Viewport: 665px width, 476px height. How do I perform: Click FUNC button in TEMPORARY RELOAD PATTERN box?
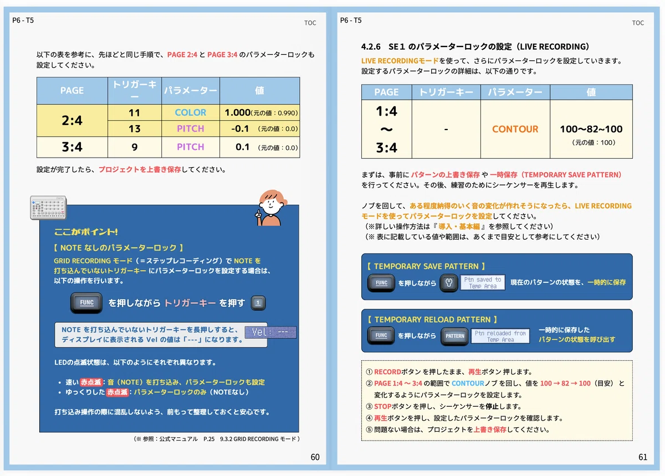(x=381, y=335)
